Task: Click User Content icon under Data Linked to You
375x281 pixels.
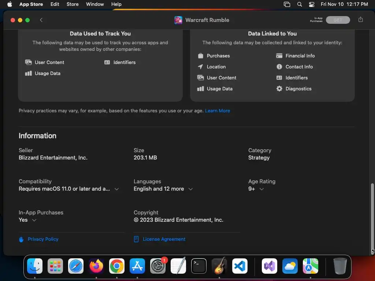Action: (x=200, y=78)
